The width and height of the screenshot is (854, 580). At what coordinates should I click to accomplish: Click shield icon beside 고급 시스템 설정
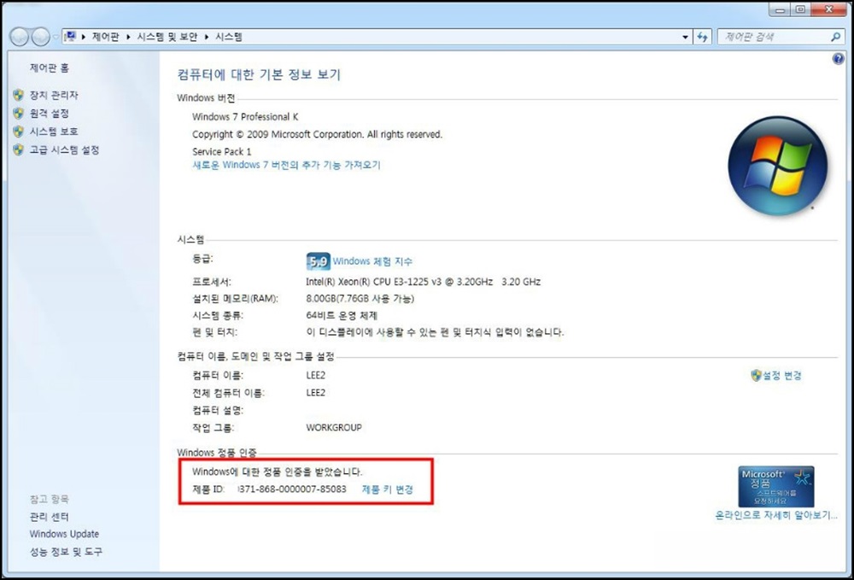(19, 149)
